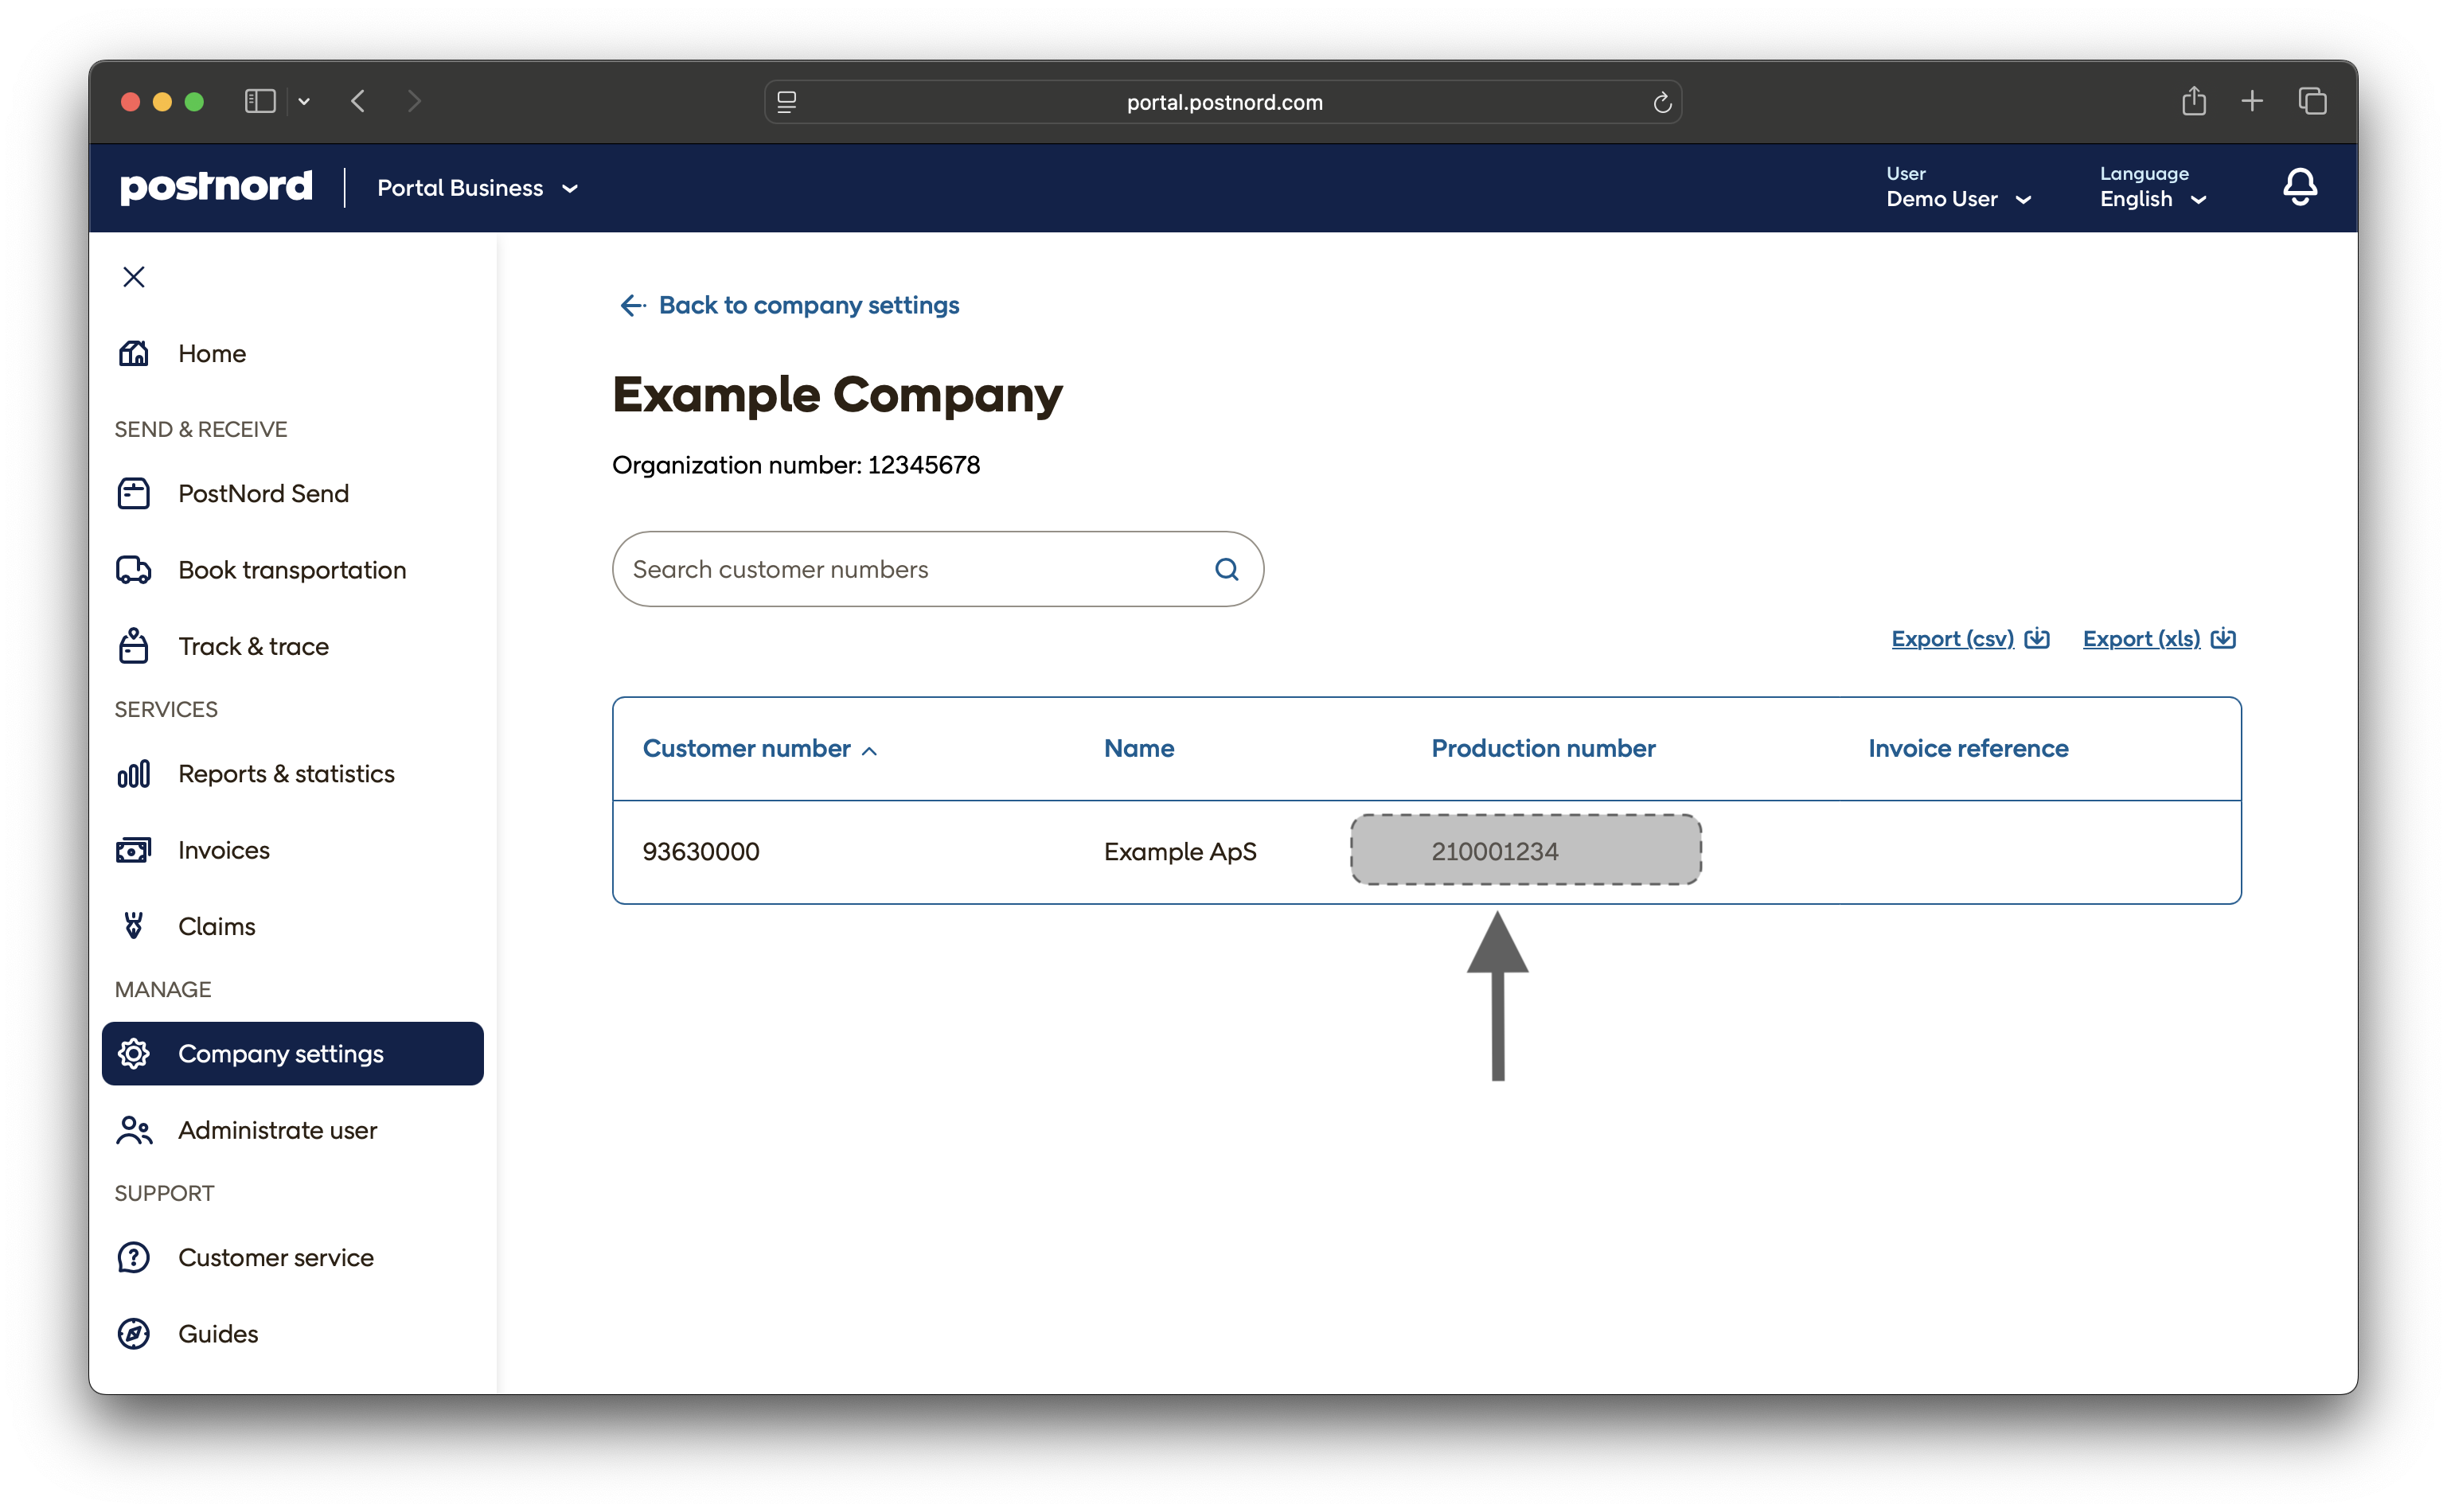
Task: Click the Company settings gear icon
Action: (x=134, y=1053)
